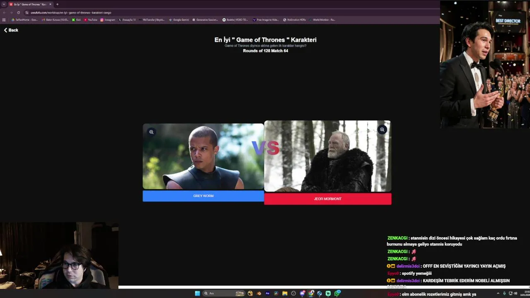Open the YouTube bookmark
530x298 pixels.
90,20
